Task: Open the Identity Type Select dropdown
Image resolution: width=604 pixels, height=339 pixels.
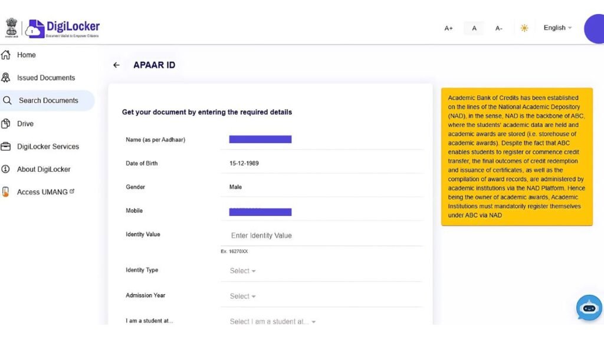Action: tap(242, 271)
